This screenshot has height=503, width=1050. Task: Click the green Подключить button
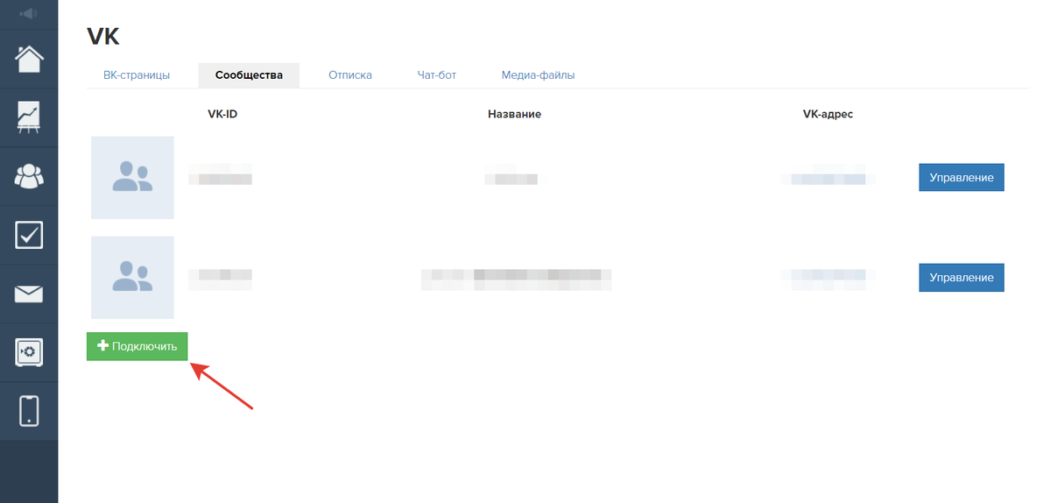(x=137, y=346)
